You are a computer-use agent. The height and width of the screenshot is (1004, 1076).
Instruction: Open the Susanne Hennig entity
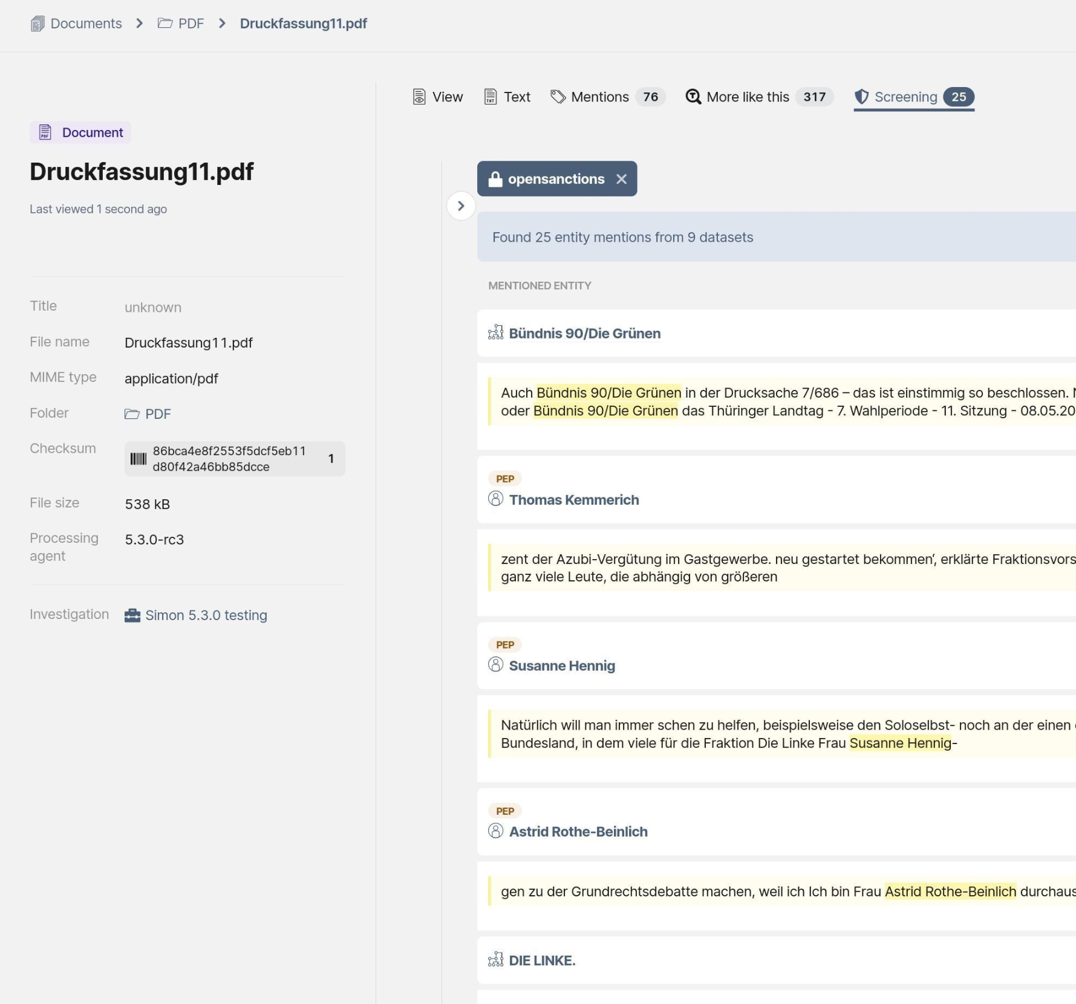[562, 666]
